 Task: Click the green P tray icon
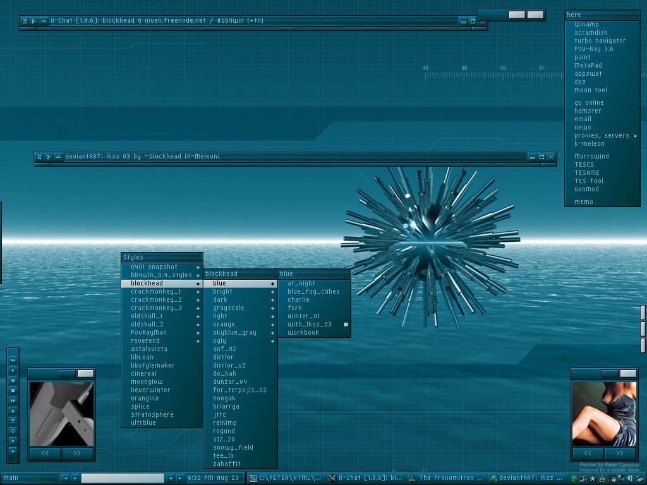574,479
